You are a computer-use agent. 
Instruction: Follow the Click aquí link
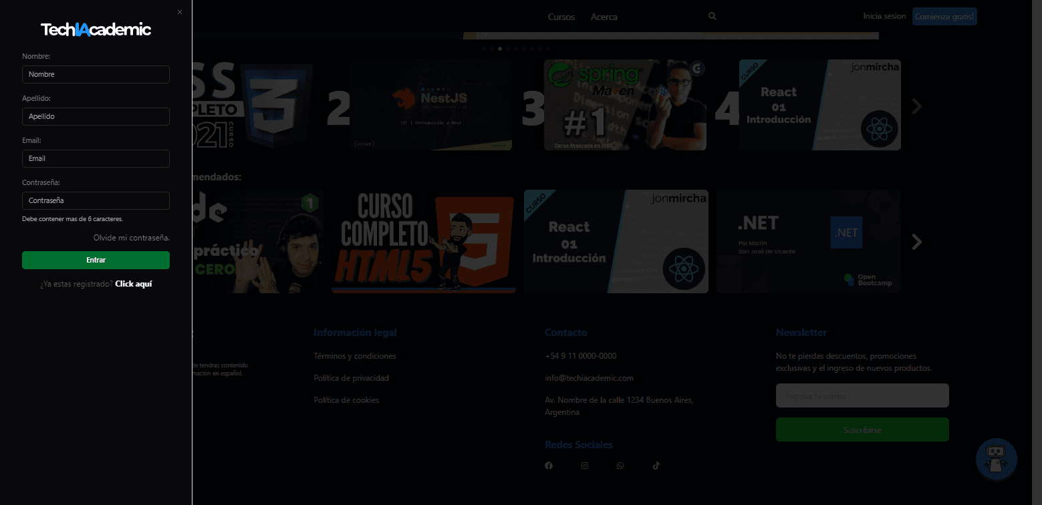134,284
